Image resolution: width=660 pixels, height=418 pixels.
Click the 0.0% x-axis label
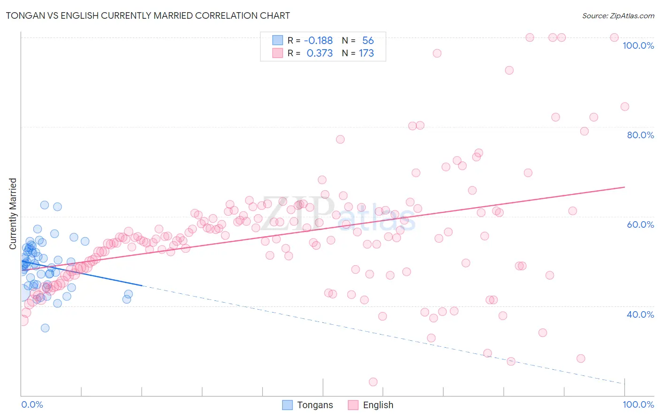32,404
